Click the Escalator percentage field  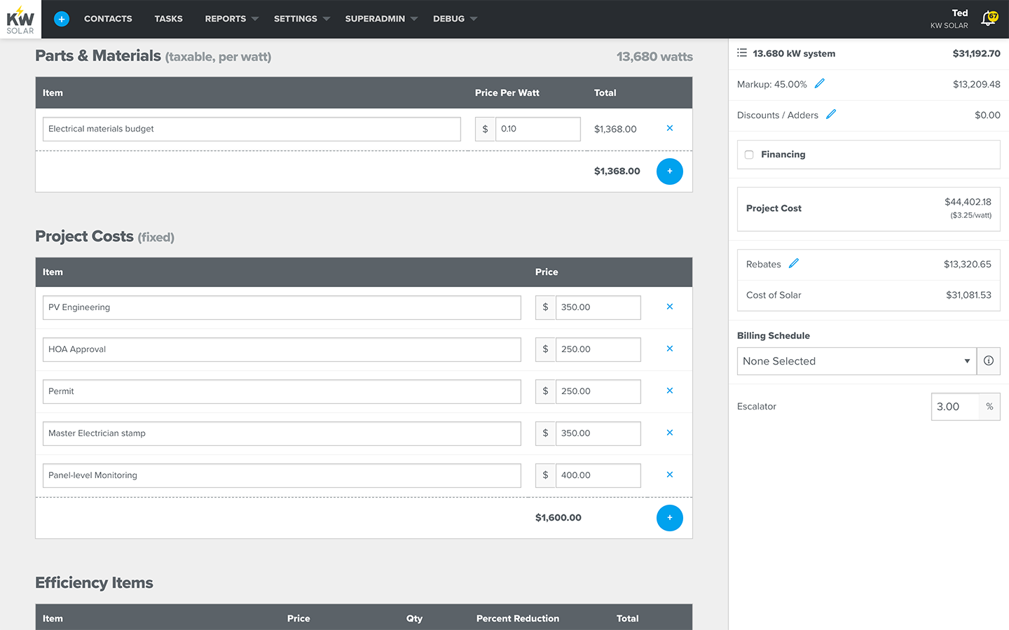954,407
